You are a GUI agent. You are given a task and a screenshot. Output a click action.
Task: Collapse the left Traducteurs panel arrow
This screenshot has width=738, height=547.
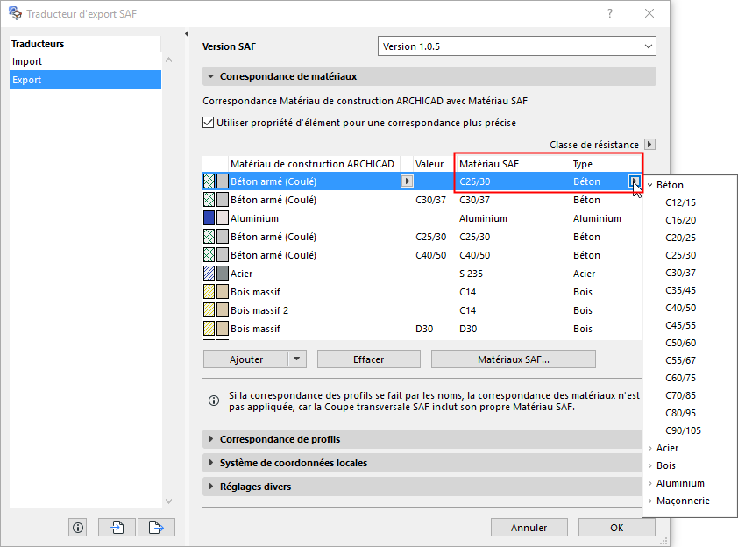(187, 34)
